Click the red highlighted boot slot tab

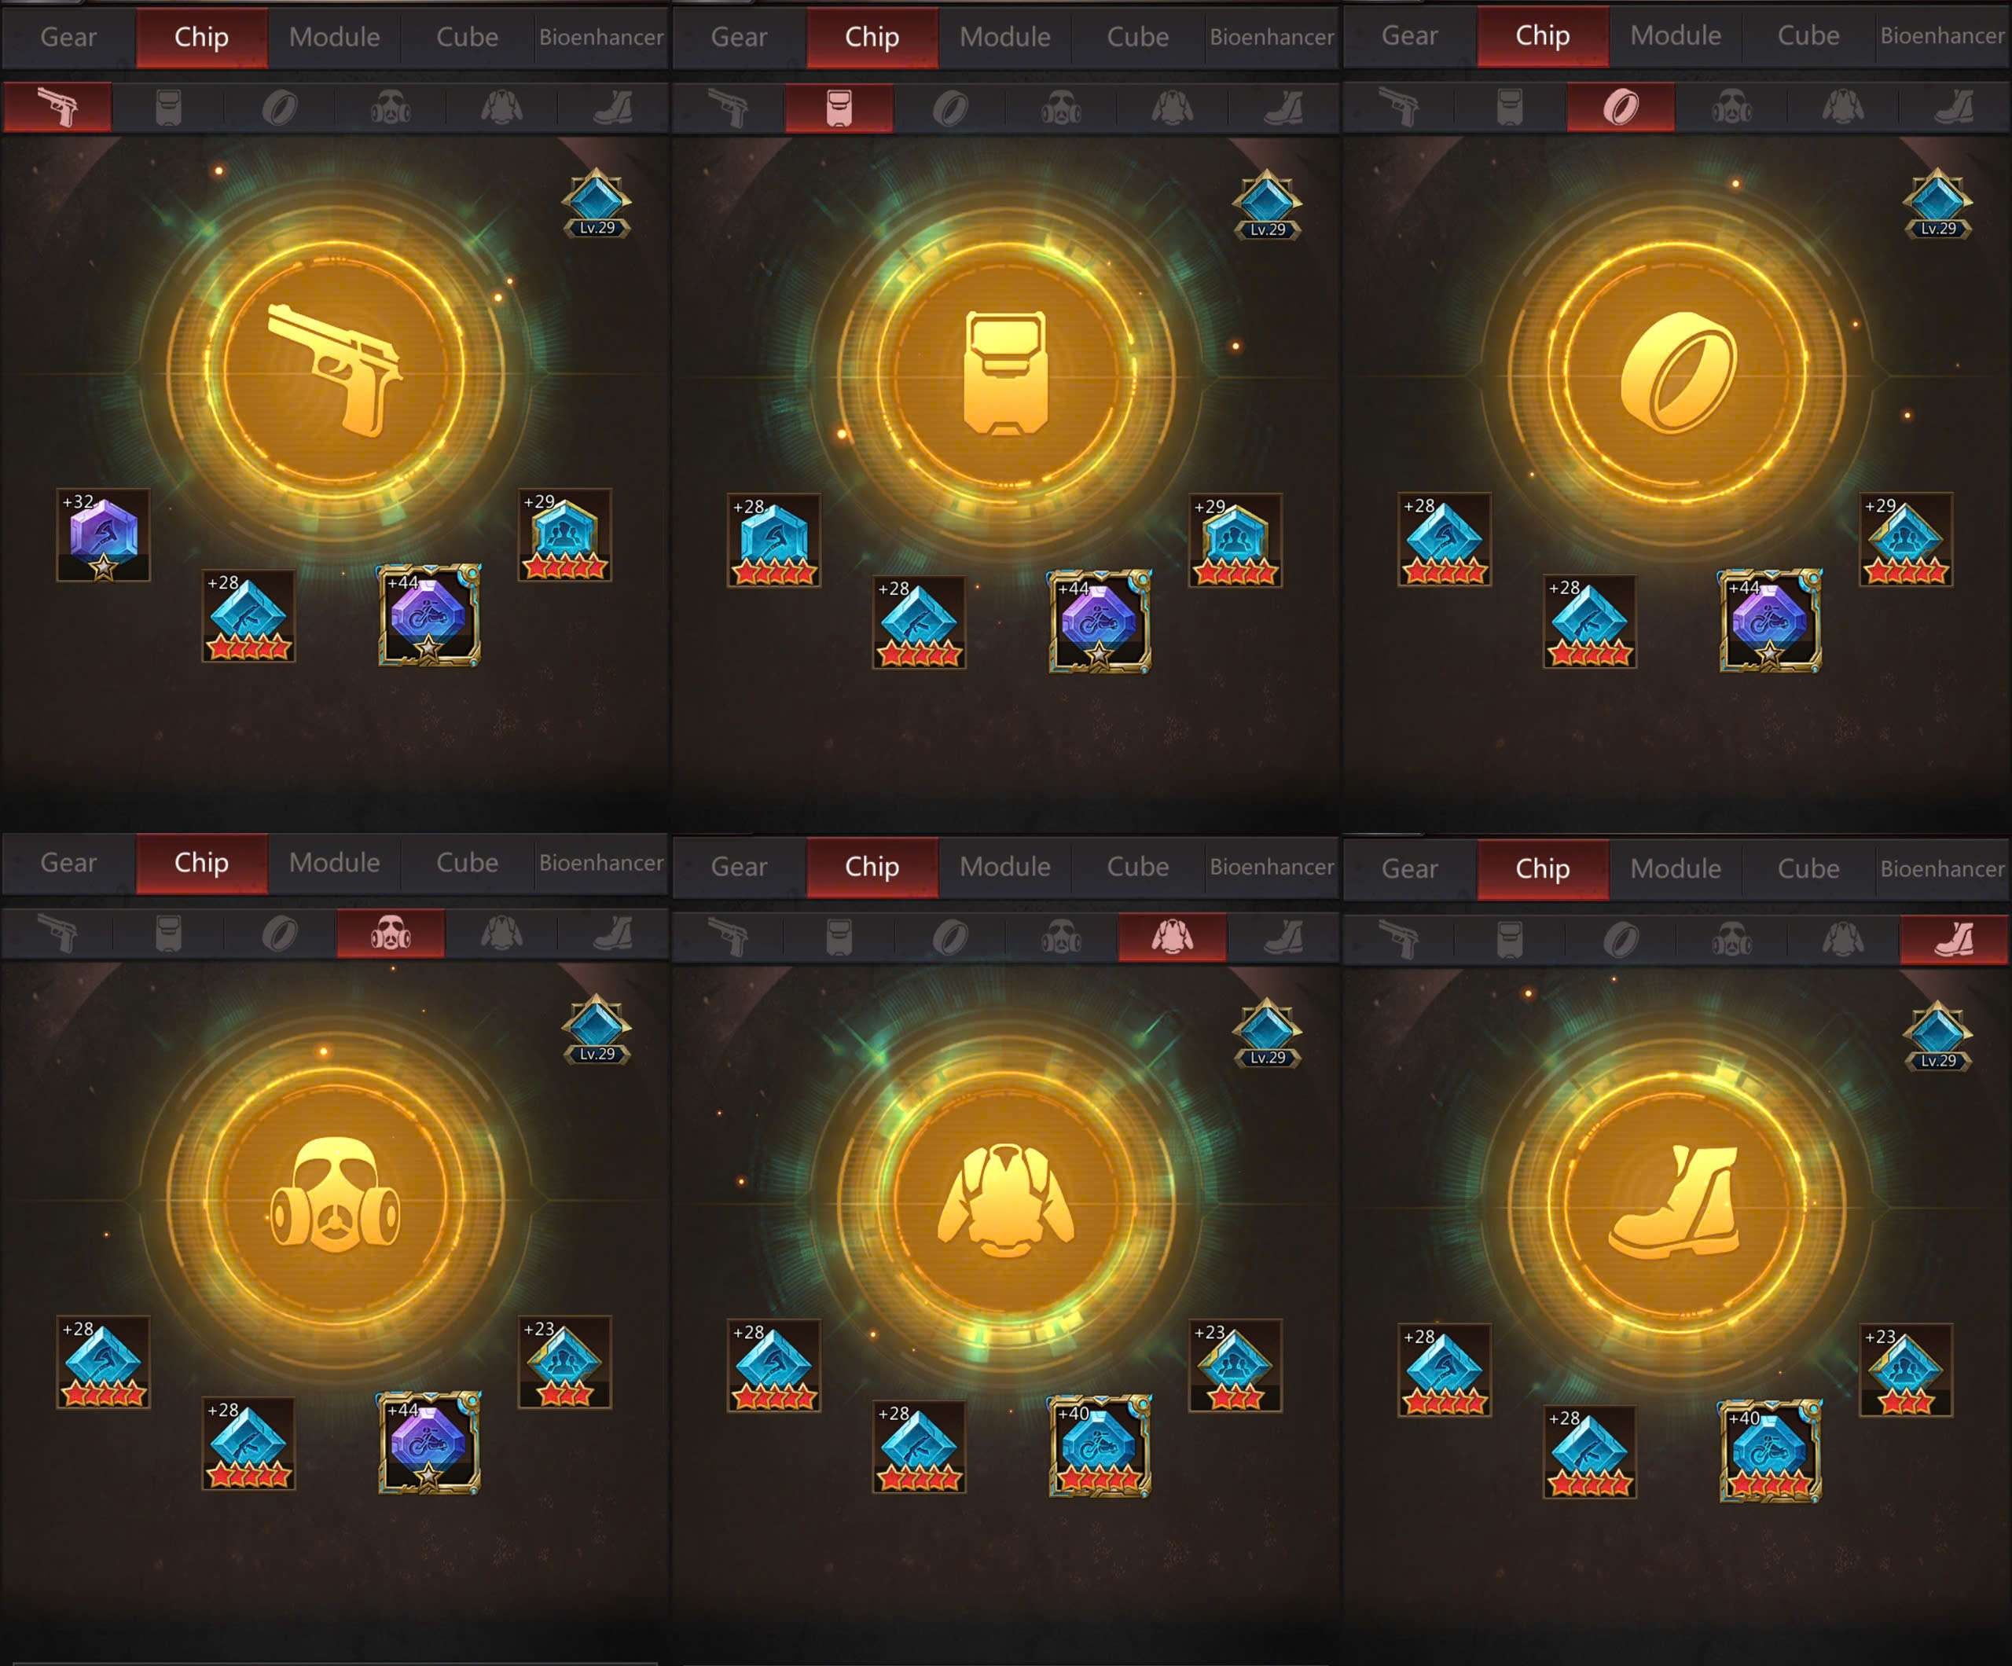[1954, 939]
